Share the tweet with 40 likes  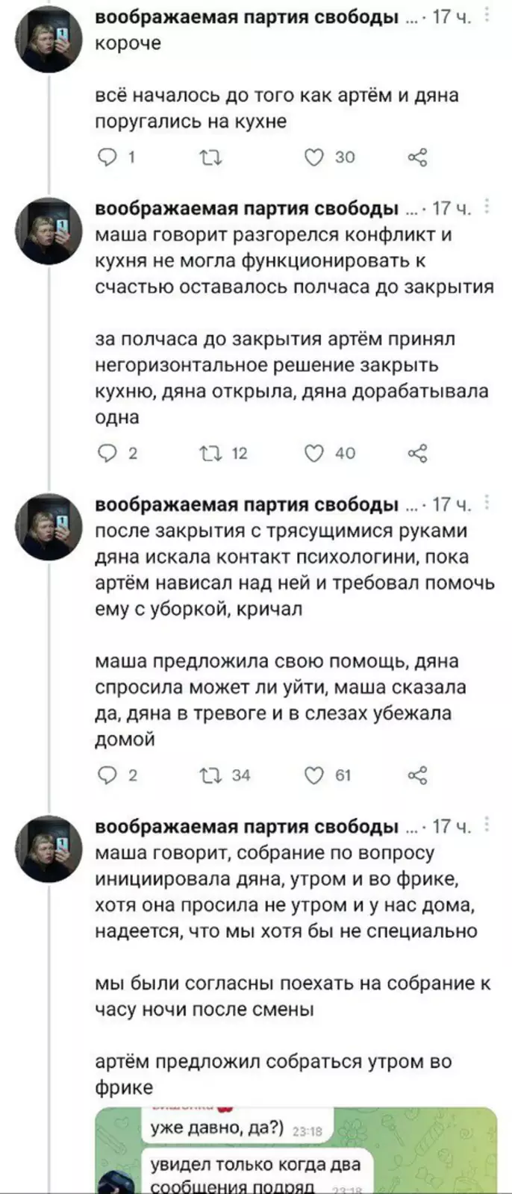[x=418, y=453]
